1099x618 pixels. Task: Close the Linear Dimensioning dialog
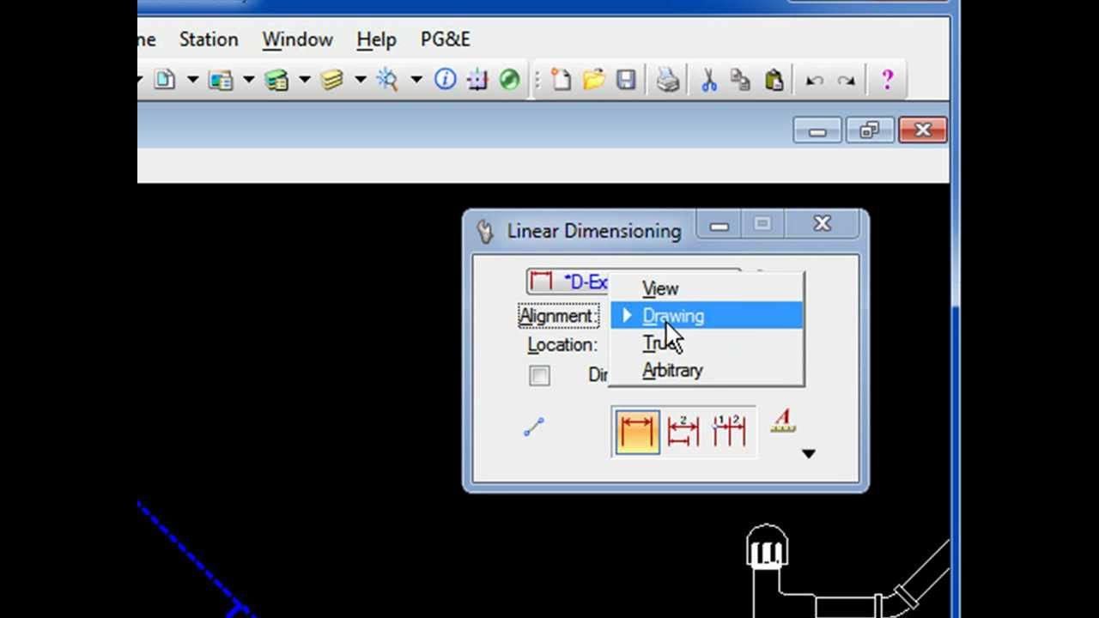point(822,224)
